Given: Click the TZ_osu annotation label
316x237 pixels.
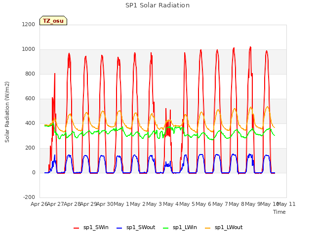Looking at the screenshot, I should click(x=53, y=21).
